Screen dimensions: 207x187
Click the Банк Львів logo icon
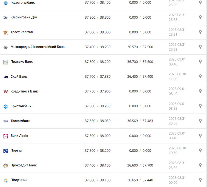[5, 136]
